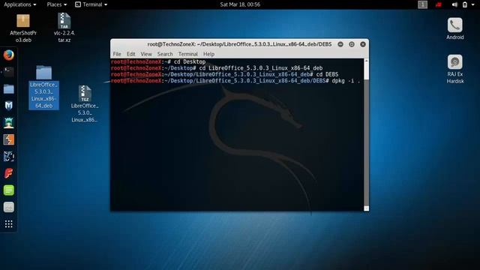Viewport: 480px width, 270px height.
Task: Launch the Terminal icon in the dock
Action: click(8, 72)
